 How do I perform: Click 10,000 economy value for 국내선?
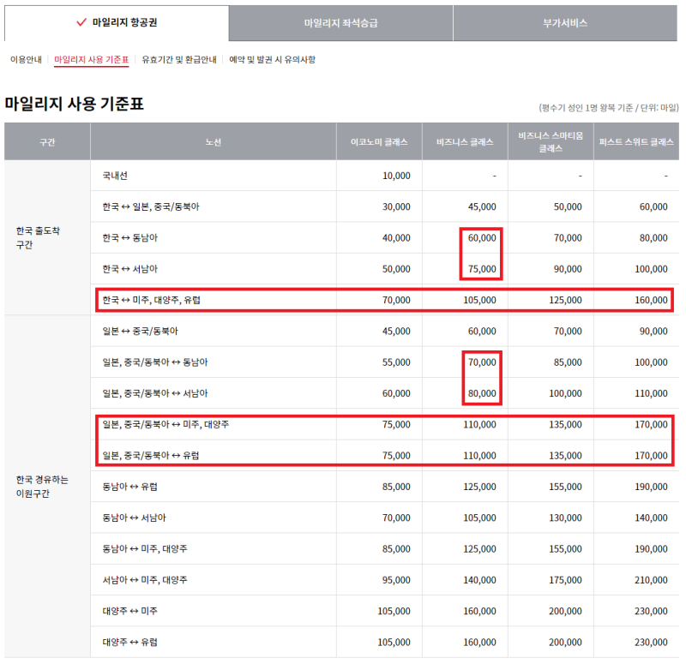click(396, 176)
